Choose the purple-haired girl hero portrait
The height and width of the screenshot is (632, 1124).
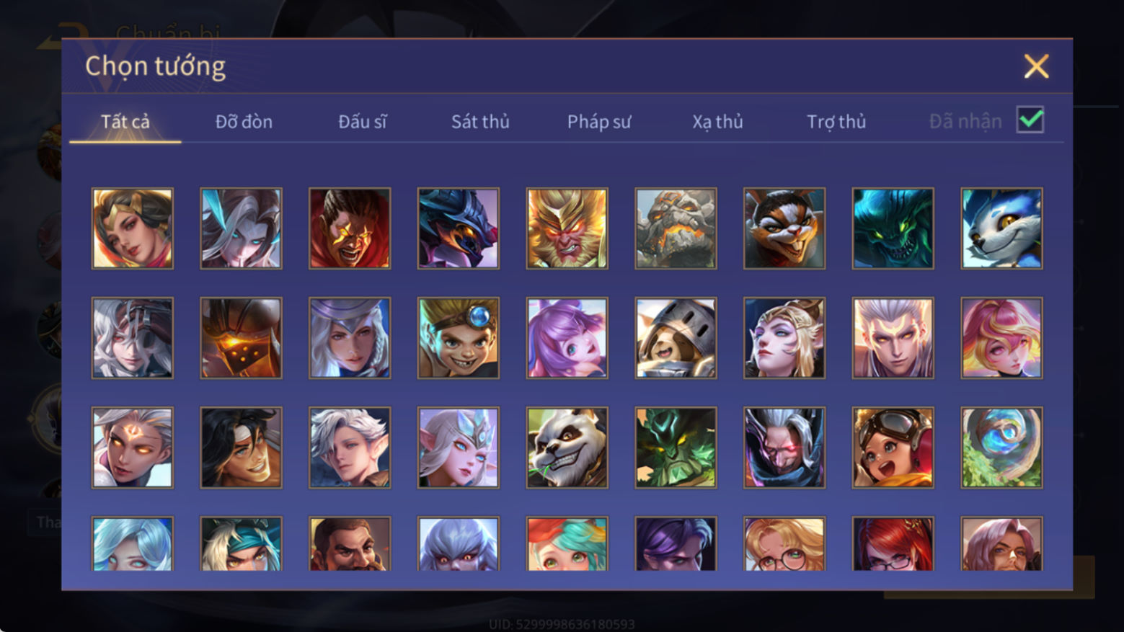coord(567,338)
